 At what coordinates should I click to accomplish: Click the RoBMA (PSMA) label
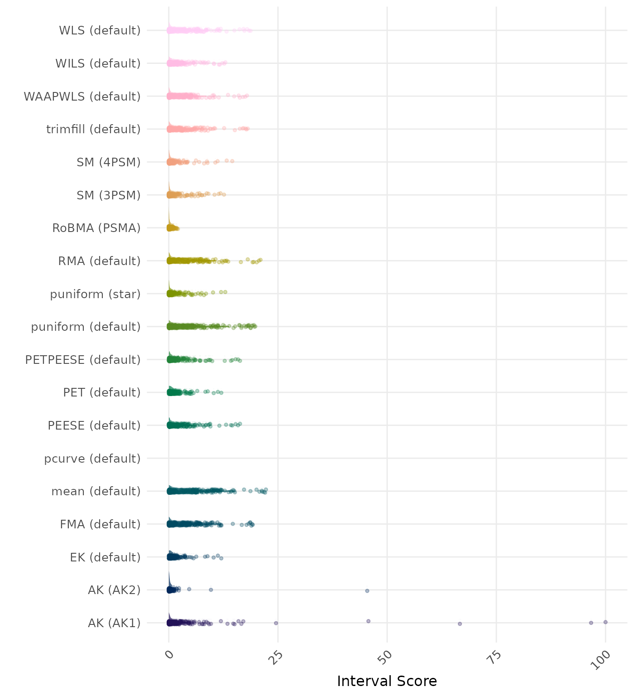pos(96,228)
